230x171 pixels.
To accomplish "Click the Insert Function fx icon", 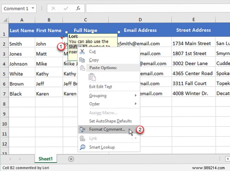I will [x=78, y=9].
